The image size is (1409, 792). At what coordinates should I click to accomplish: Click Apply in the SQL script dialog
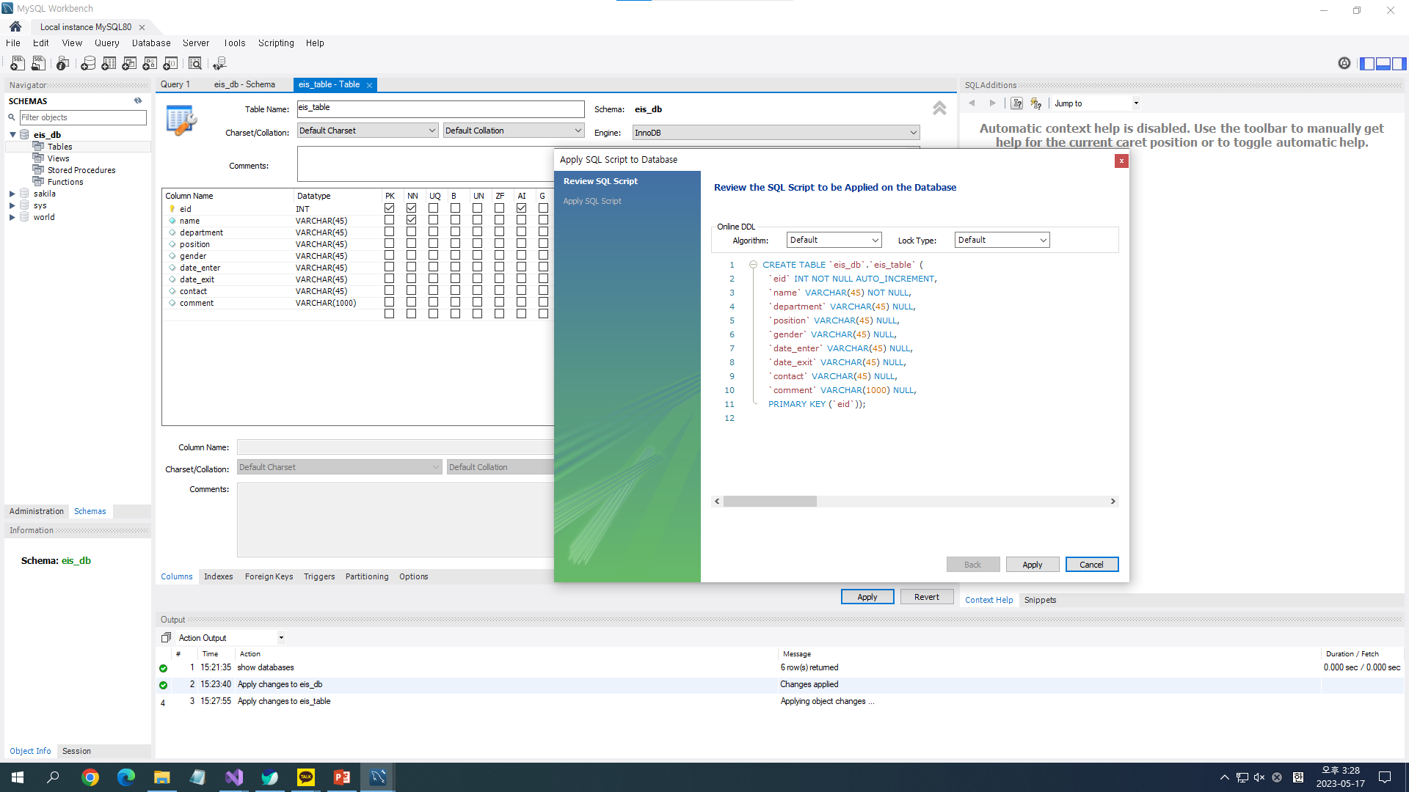tap(1032, 565)
